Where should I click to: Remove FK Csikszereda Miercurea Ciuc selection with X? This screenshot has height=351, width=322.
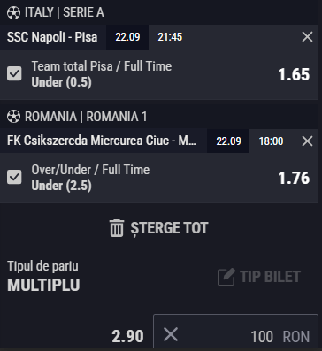click(x=308, y=141)
